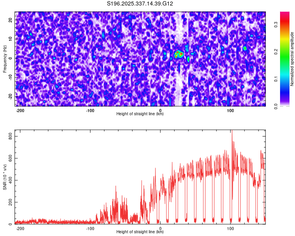Click the 0 tick under the spectrogram's height axis
295x236 pixels.
coord(160,110)
